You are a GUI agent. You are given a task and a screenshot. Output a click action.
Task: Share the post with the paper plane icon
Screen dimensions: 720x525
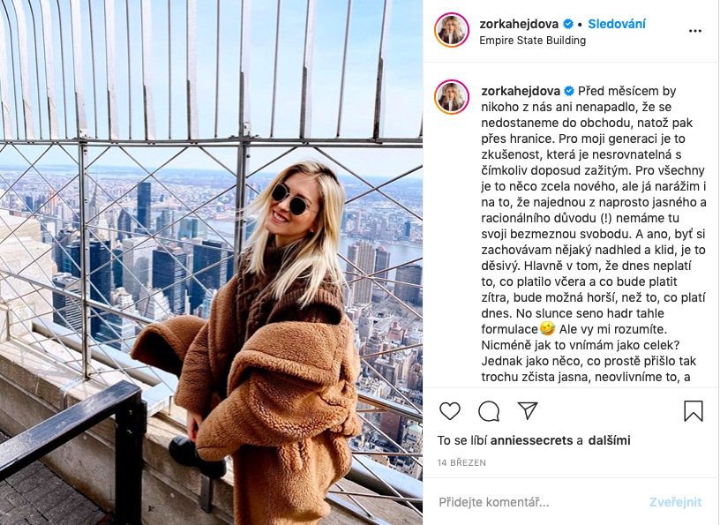[527, 410]
